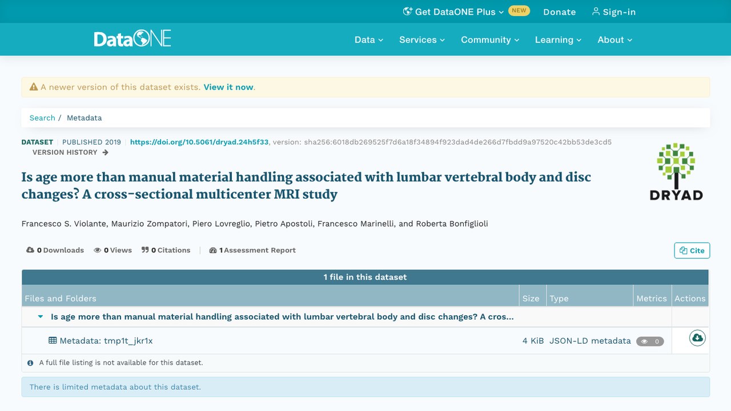Click the JSON-LD metadata type cell
Image resolution: width=731 pixels, height=411 pixels.
coord(590,341)
